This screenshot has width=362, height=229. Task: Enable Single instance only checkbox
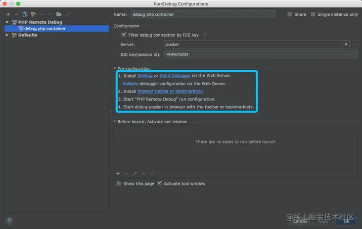(x=313, y=14)
